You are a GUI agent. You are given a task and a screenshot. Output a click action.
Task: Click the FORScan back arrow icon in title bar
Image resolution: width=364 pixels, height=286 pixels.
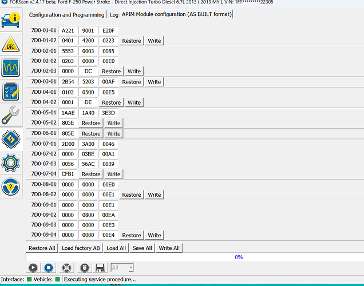pos(4,2)
